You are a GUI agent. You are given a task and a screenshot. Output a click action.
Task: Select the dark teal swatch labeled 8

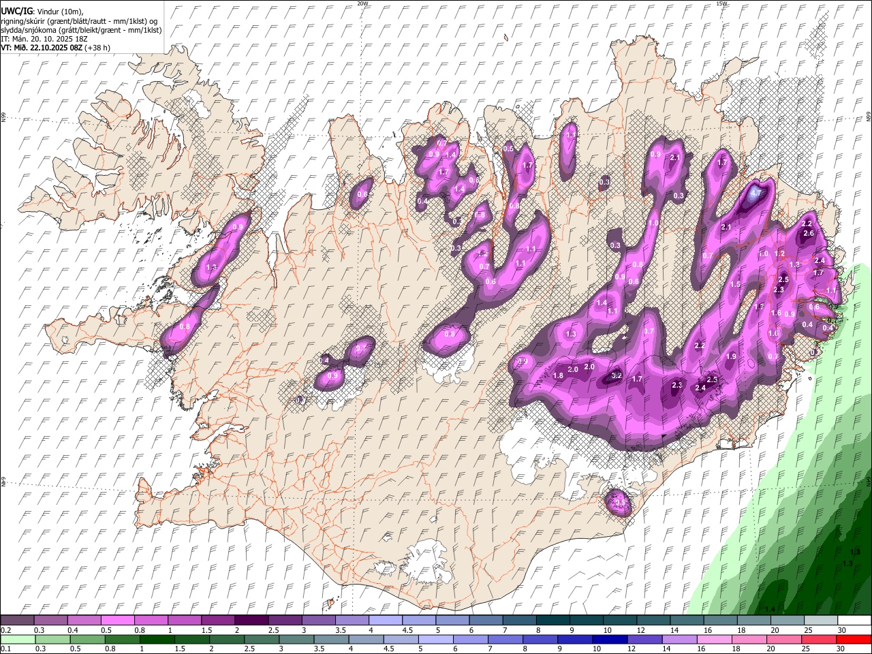[x=552, y=621]
